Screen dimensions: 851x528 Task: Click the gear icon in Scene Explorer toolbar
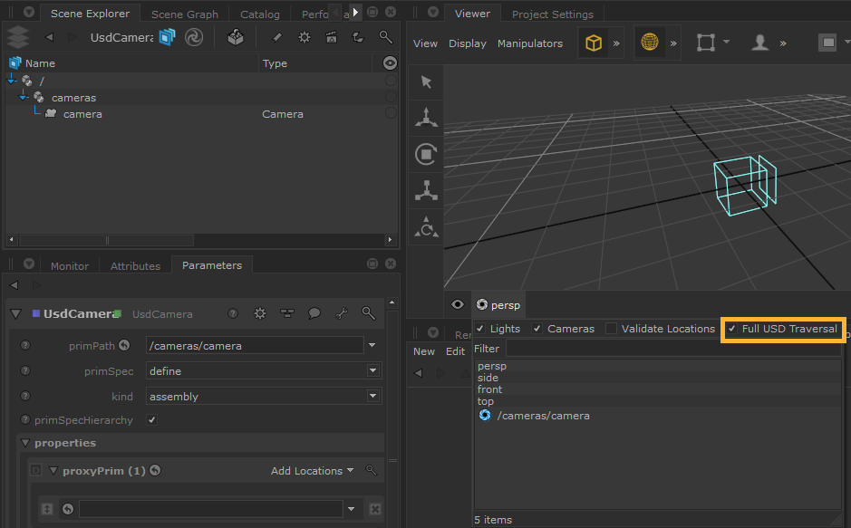305,37
